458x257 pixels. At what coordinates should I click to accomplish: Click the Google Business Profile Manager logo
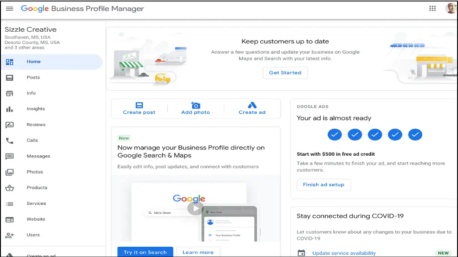[x=82, y=9]
